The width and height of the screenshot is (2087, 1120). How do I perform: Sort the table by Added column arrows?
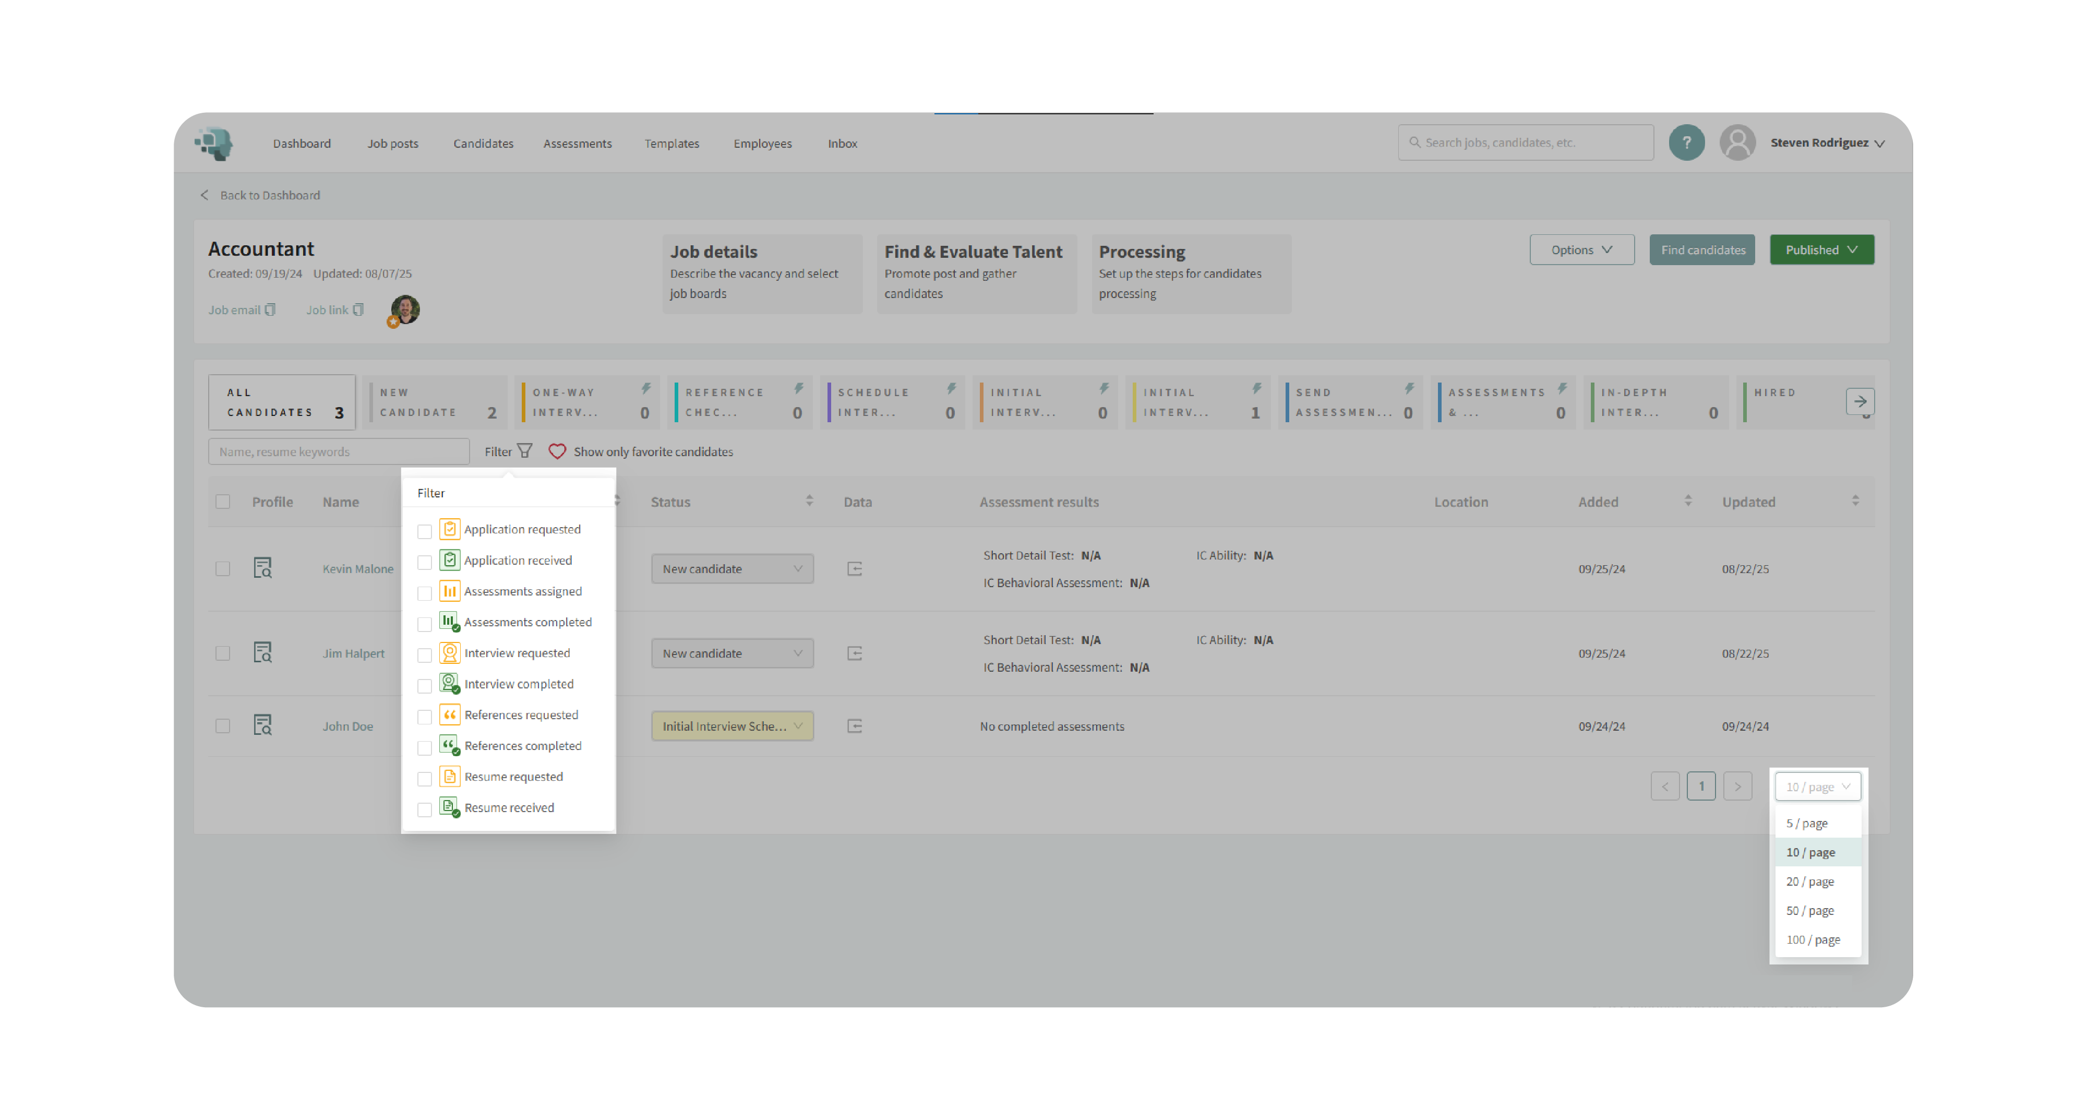pyautogui.click(x=1687, y=501)
